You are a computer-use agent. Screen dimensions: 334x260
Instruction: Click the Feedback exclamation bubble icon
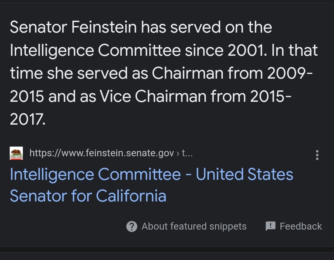click(270, 226)
